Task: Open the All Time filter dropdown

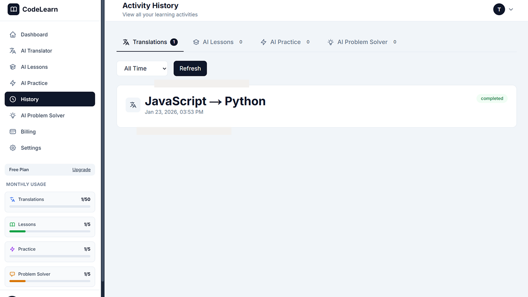Action: click(142, 68)
